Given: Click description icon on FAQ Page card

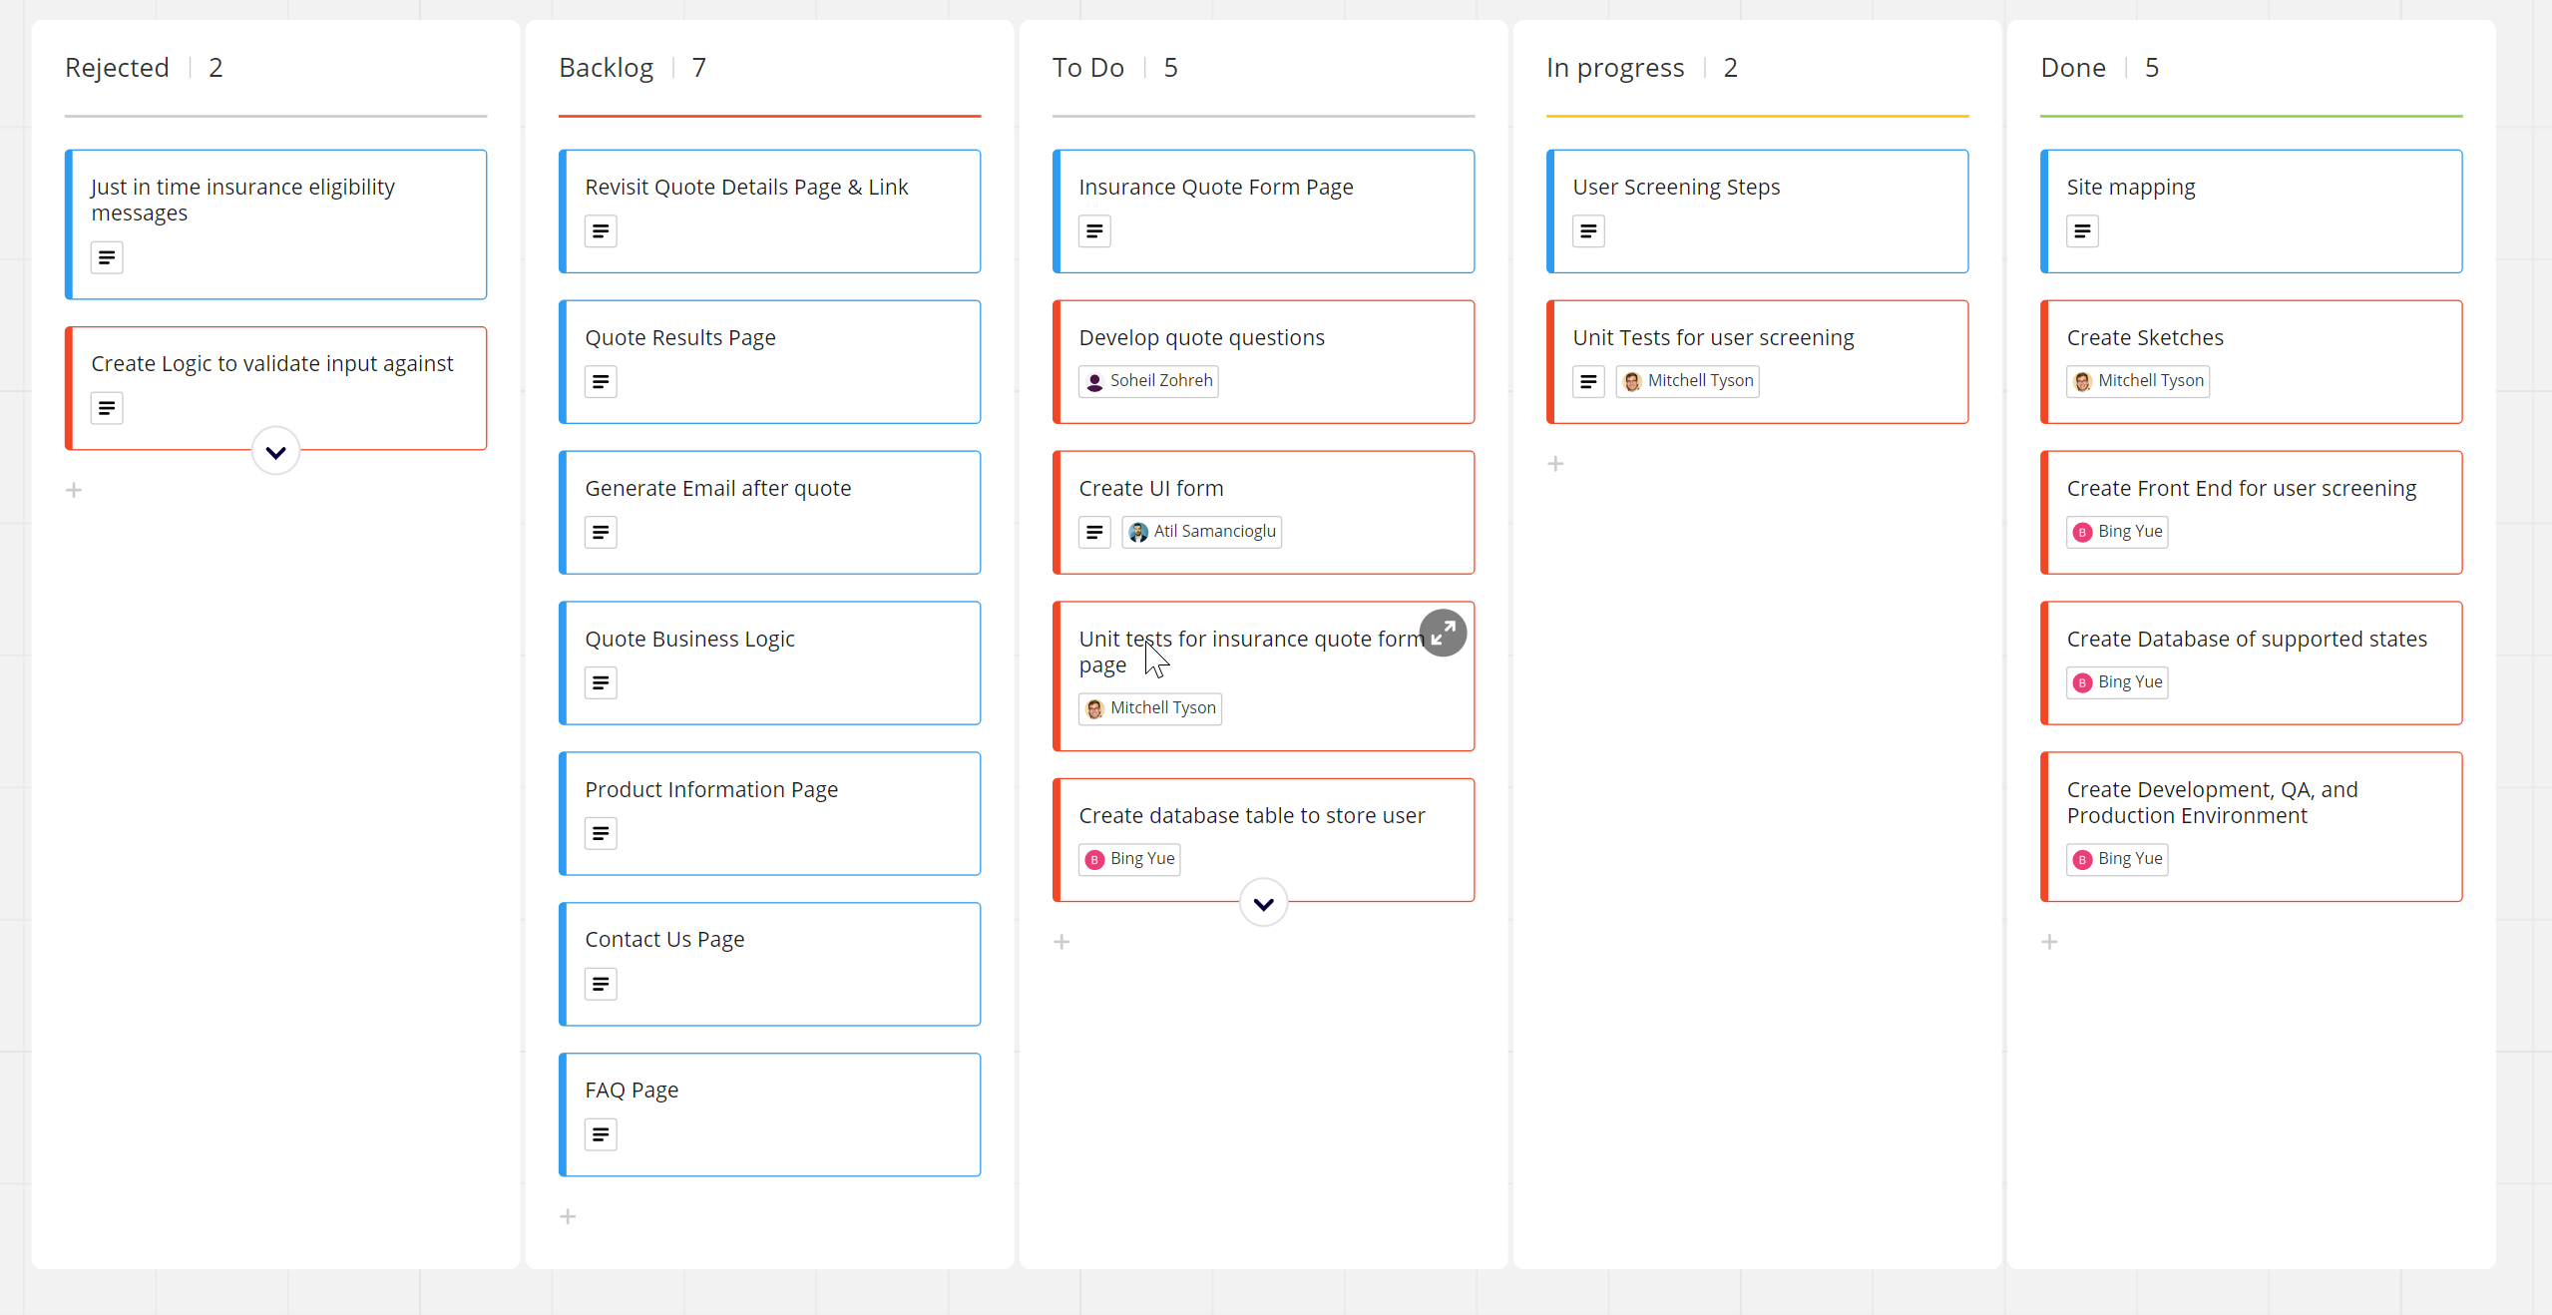Looking at the screenshot, I should pyautogui.click(x=601, y=1134).
